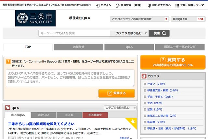Click bullet icon beside 住まい category
The height and width of the screenshot is (139, 208).
(145, 84)
